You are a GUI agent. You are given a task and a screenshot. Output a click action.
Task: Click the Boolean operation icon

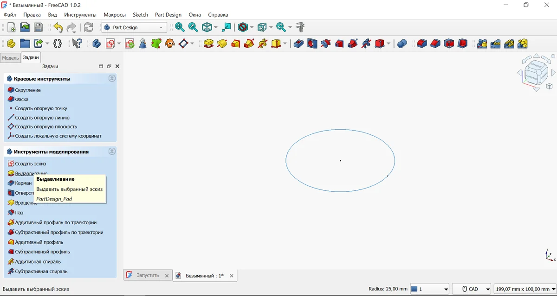(402, 44)
